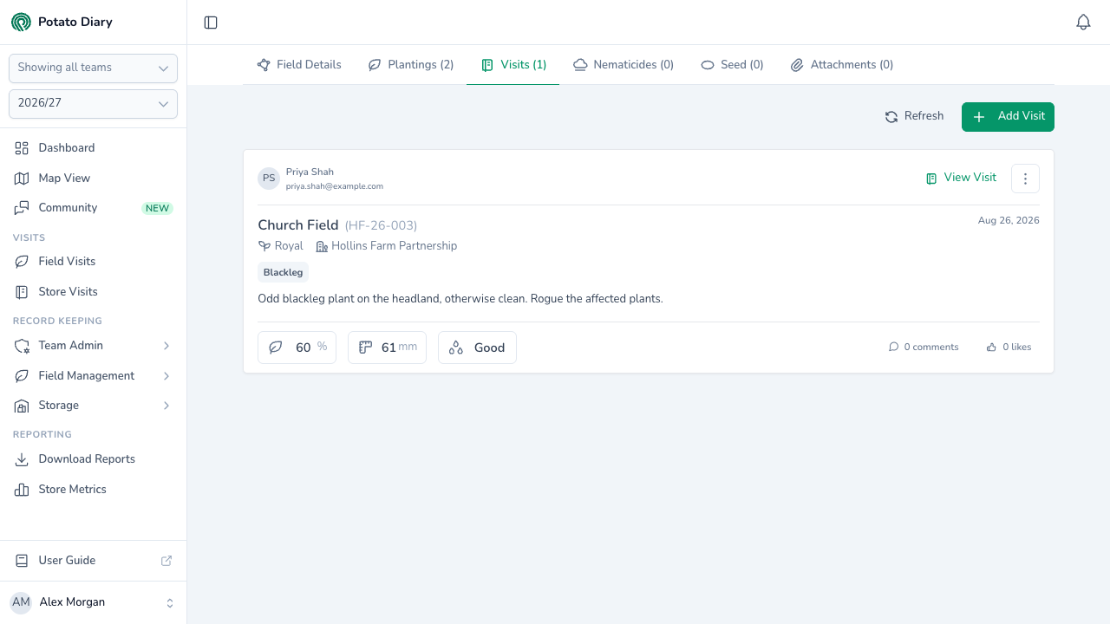The height and width of the screenshot is (624, 1110).
Task: Open the visit card three-dot menu
Action: coord(1025,179)
